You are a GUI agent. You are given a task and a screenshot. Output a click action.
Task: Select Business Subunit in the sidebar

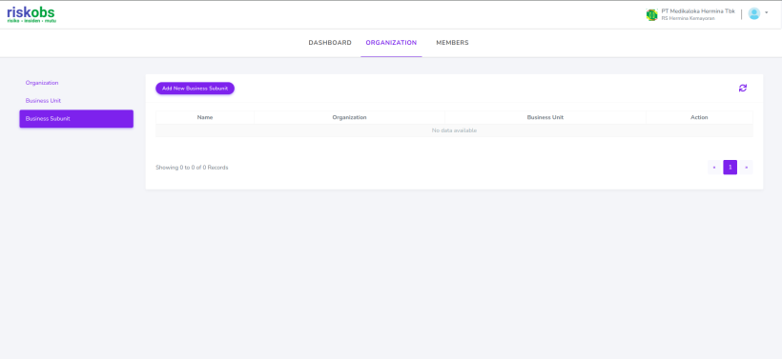pyautogui.click(x=76, y=118)
